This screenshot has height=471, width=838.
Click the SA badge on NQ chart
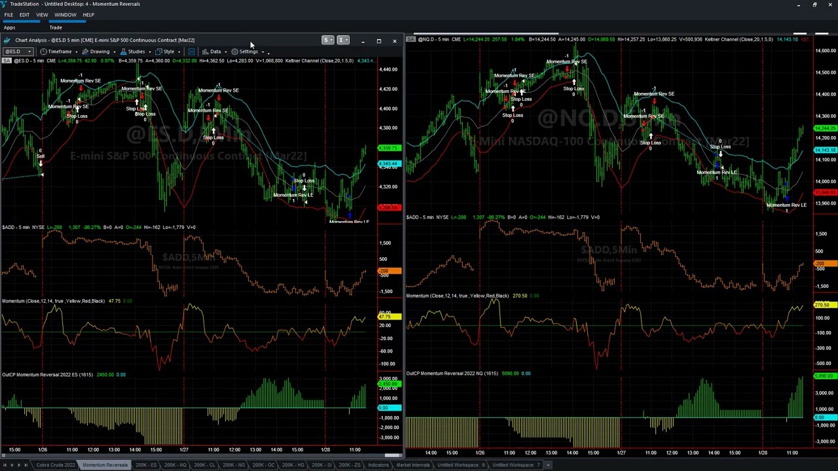tap(411, 39)
